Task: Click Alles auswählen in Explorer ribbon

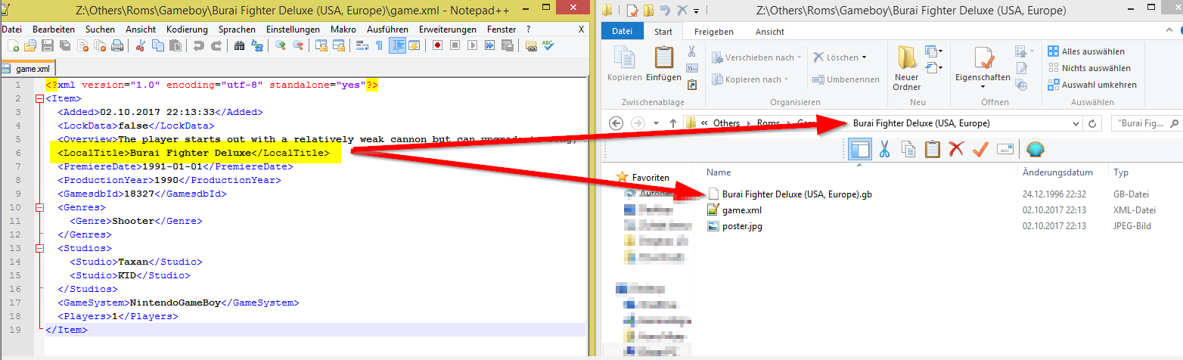Action: [x=1086, y=51]
